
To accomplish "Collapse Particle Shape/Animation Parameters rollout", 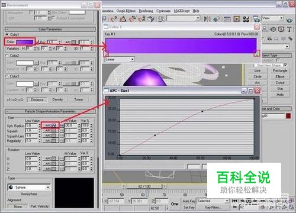I will 50,111.
